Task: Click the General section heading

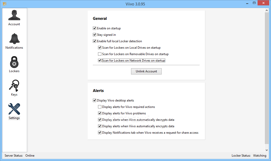Action: point(100,19)
